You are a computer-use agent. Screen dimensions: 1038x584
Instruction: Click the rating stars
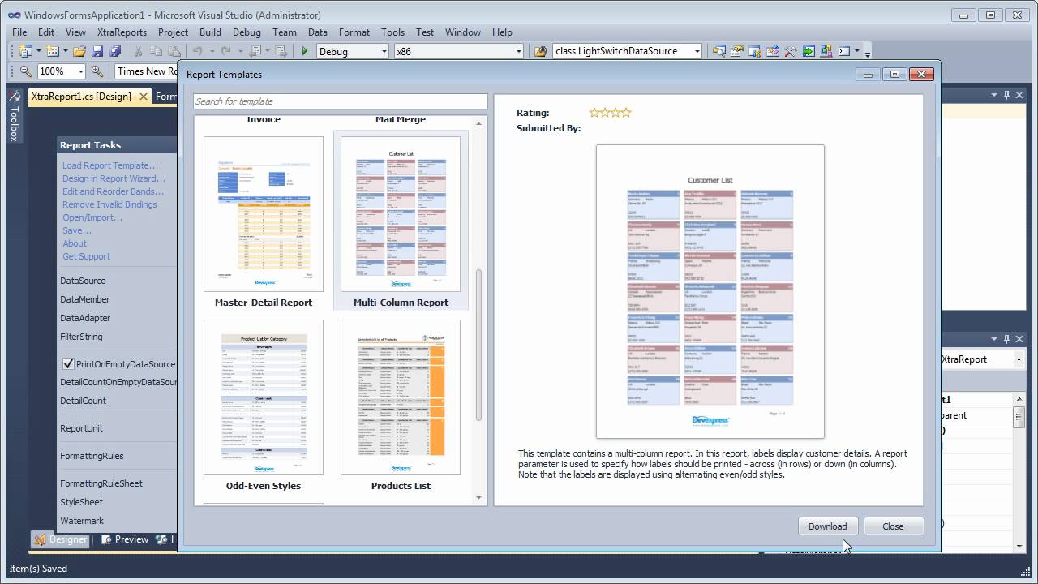point(610,113)
